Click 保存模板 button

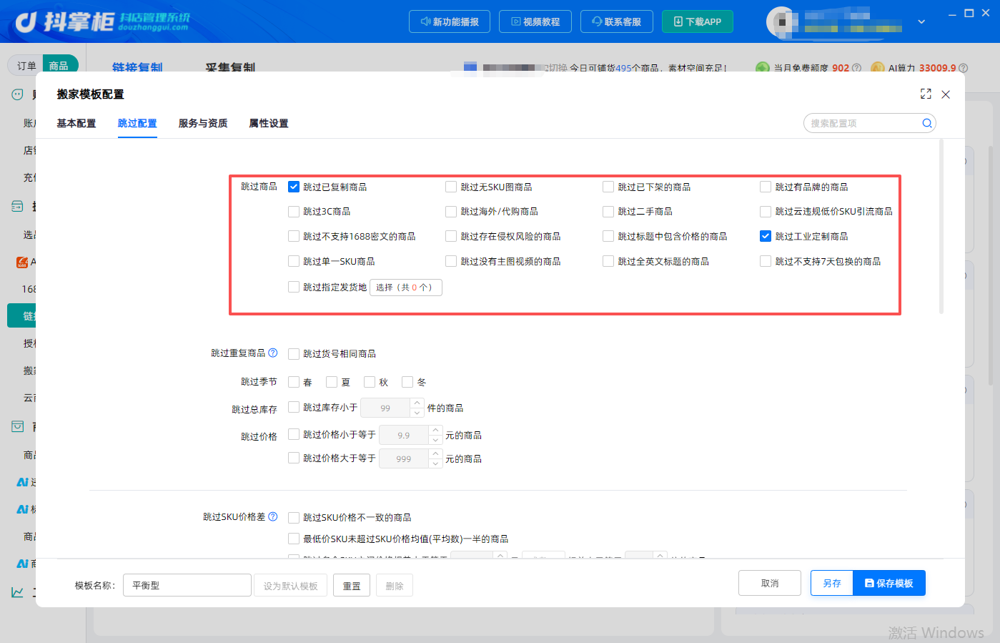(889, 583)
